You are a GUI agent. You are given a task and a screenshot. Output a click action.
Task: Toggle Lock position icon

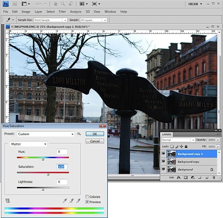[x=181, y=146]
